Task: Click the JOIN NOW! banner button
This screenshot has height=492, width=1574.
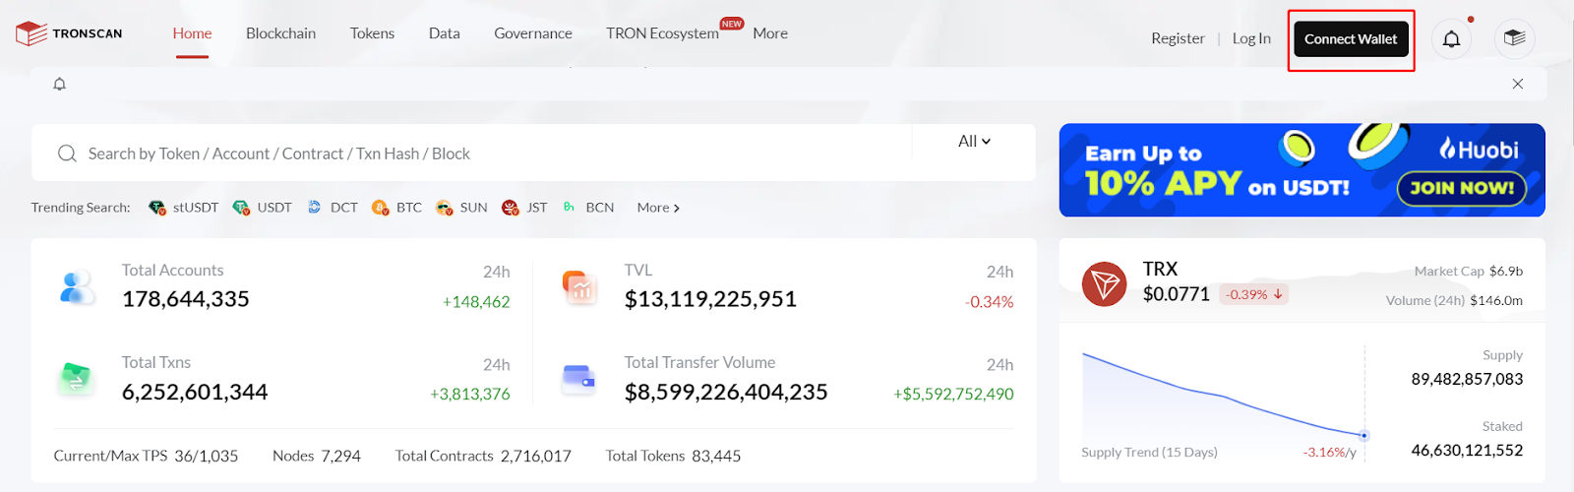Action: 1462,188
